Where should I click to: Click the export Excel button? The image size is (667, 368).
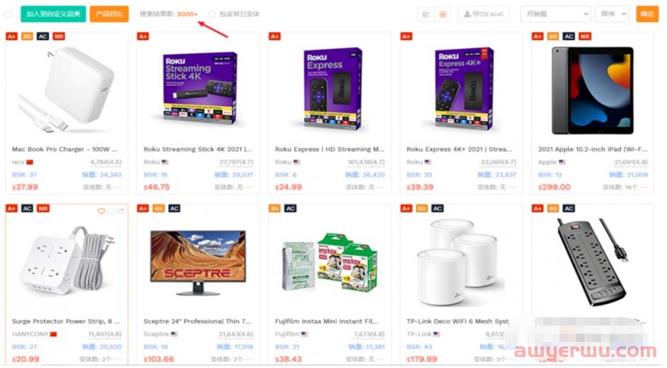[483, 14]
